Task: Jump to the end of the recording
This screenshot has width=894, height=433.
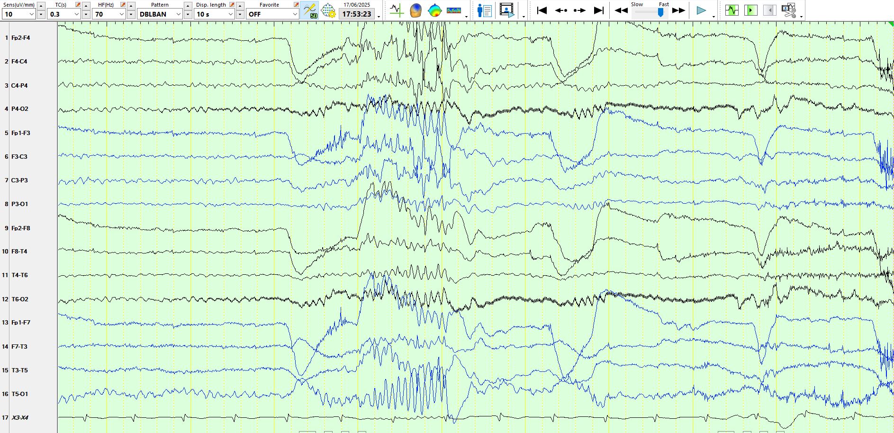Action: [599, 10]
